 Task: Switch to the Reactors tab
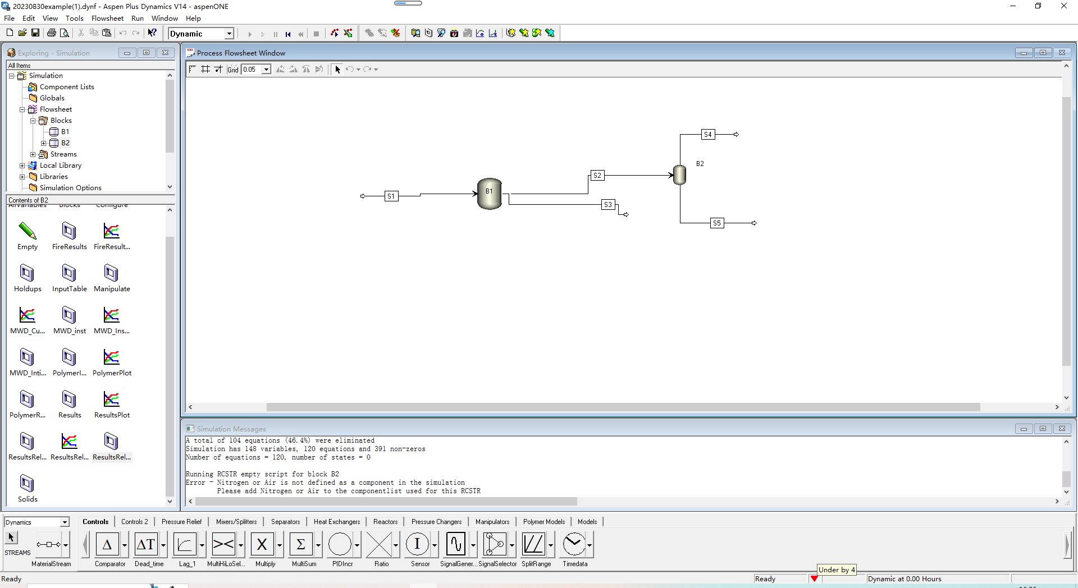tap(385, 522)
